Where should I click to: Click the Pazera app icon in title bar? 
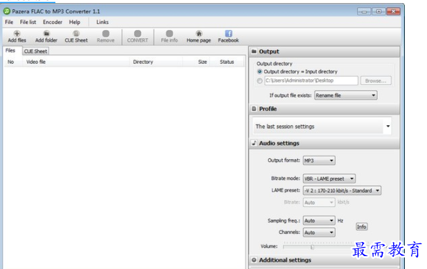coord(7,11)
